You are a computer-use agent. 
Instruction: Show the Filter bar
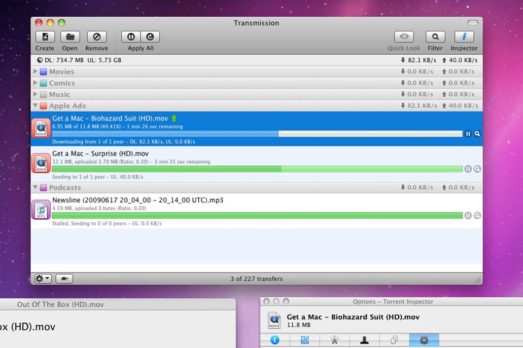(x=435, y=37)
